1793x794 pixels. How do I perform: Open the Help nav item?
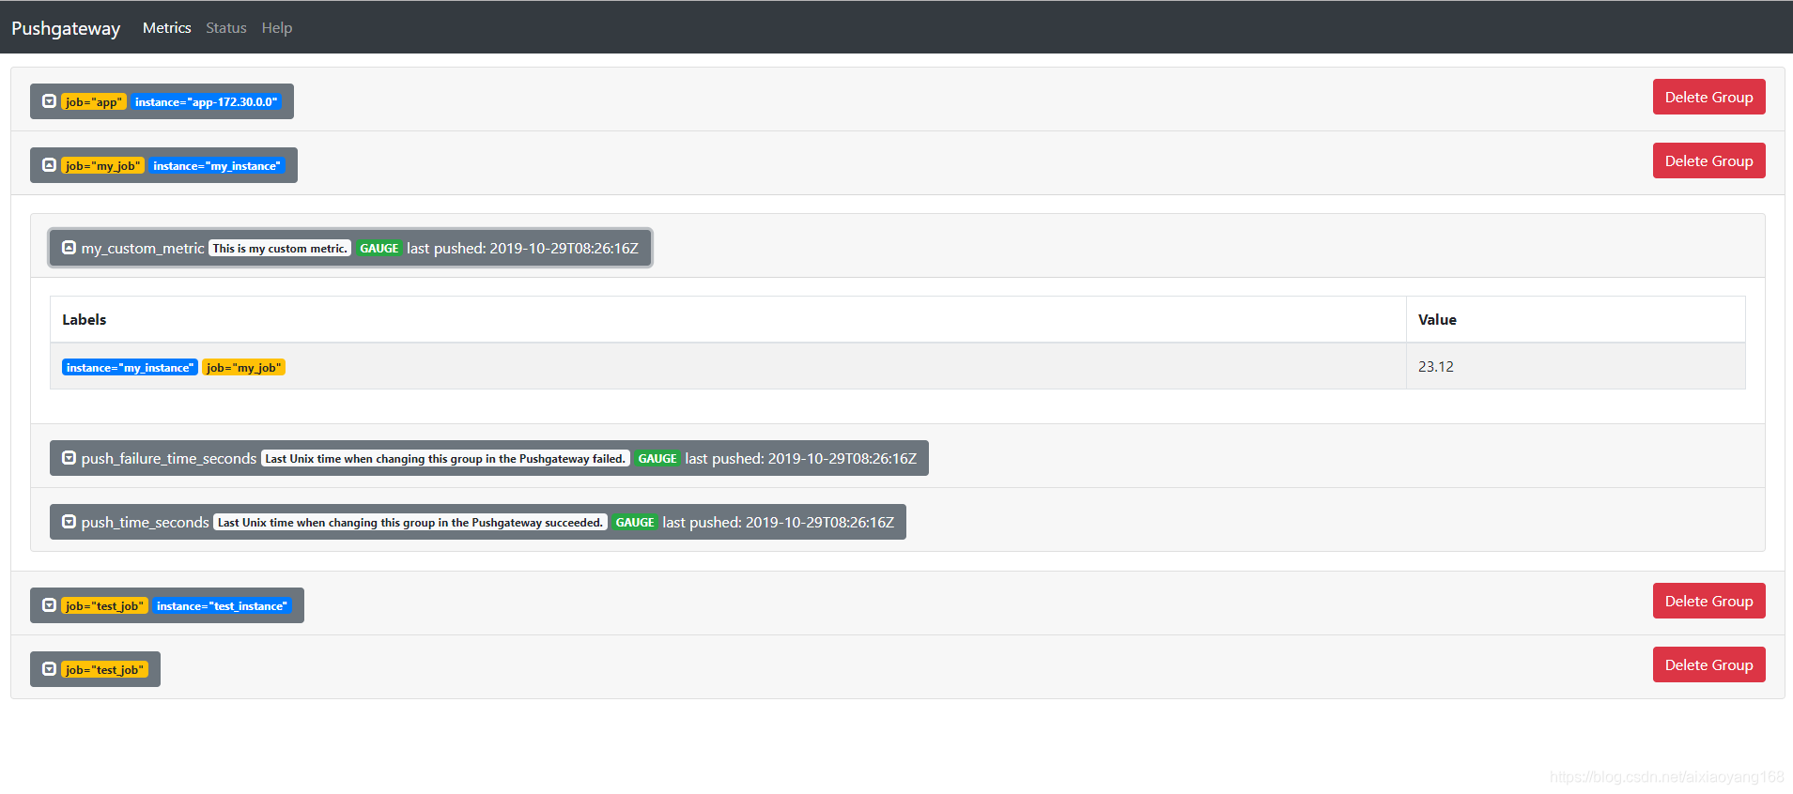point(277,28)
